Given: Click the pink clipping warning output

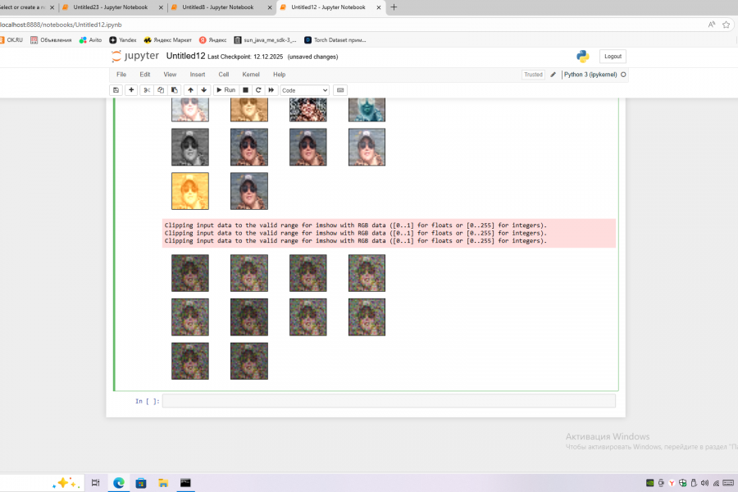Looking at the screenshot, I should 389,233.
